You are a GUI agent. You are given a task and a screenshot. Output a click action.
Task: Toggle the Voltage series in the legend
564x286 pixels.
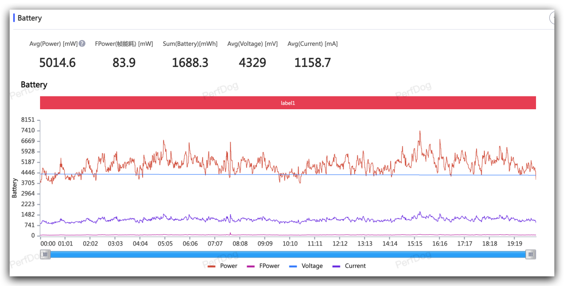pyautogui.click(x=306, y=266)
